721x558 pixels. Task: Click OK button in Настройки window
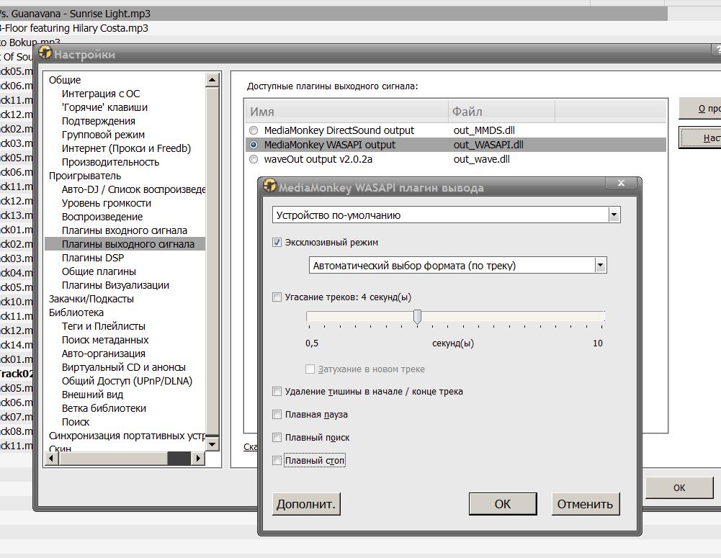click(679, 487)
